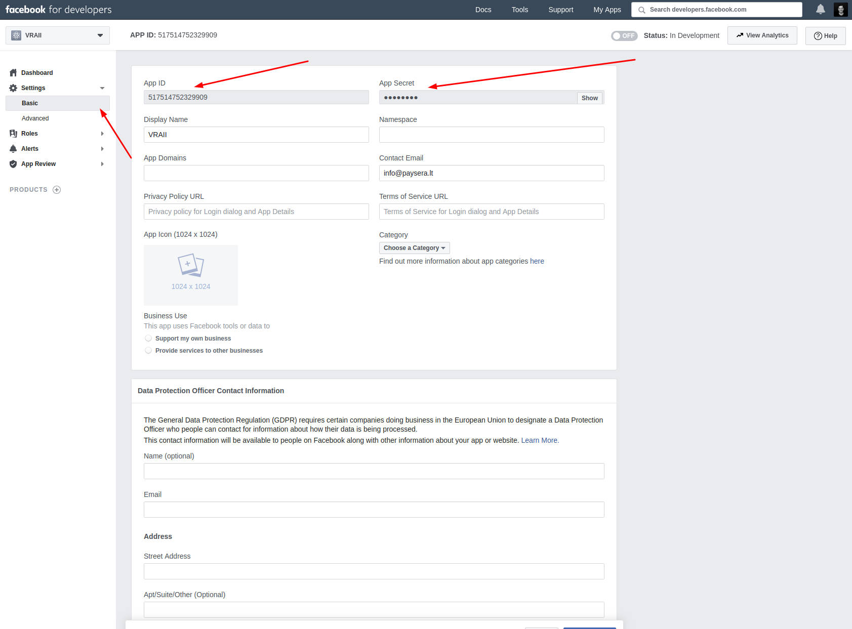Expand the App Review submenu arrow
The width and height of the screenshot is (852, 629).
coord(102,164)
